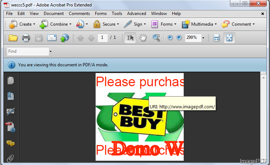Screen dimensions: 270x165
Task: Open the File menu
Action: (x=9, y=14)
